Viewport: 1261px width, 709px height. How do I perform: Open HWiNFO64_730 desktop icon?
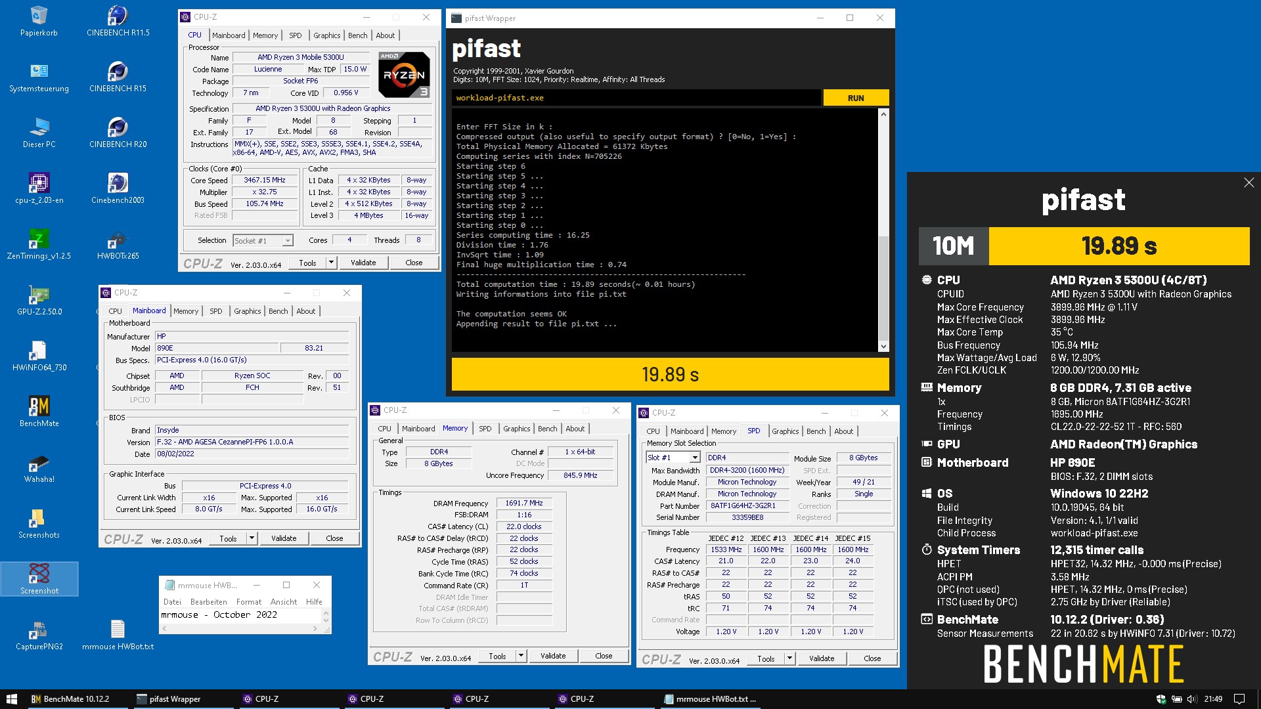point(39,356)
